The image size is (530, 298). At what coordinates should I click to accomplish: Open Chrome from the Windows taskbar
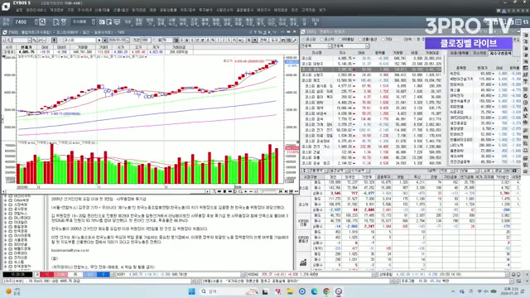[x=326, y=291]
